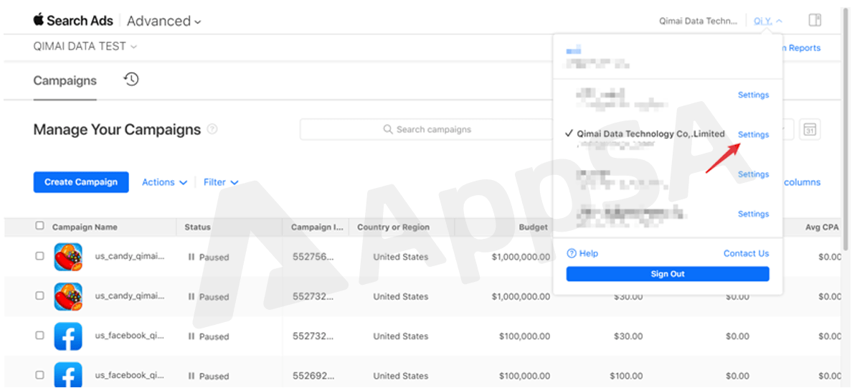Open us_facebook_qi campaign with $100.00 daily cap
Screen dimensions: 857x388
point(130,375)
